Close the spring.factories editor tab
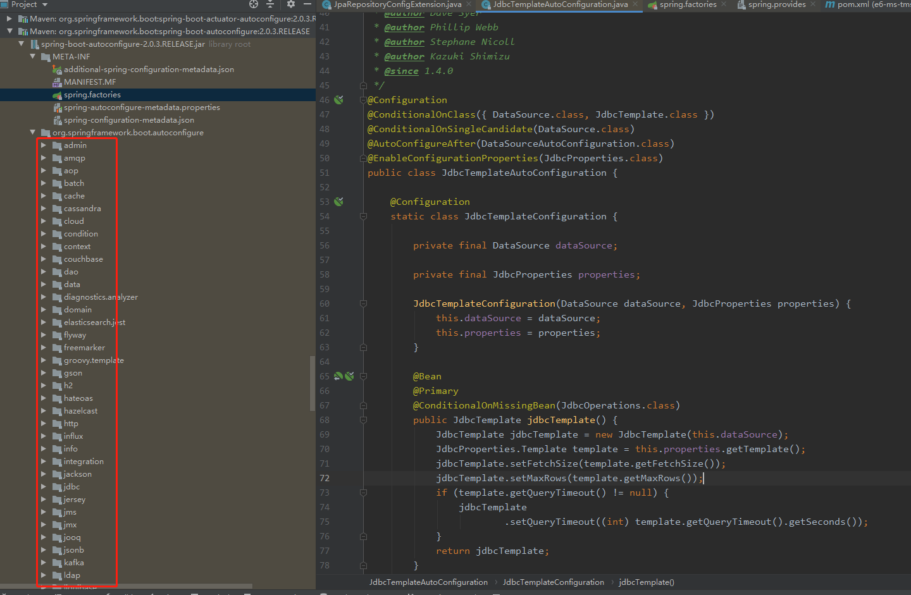The height and width of the screenshot is (595, 911). [x=724, y=4]
